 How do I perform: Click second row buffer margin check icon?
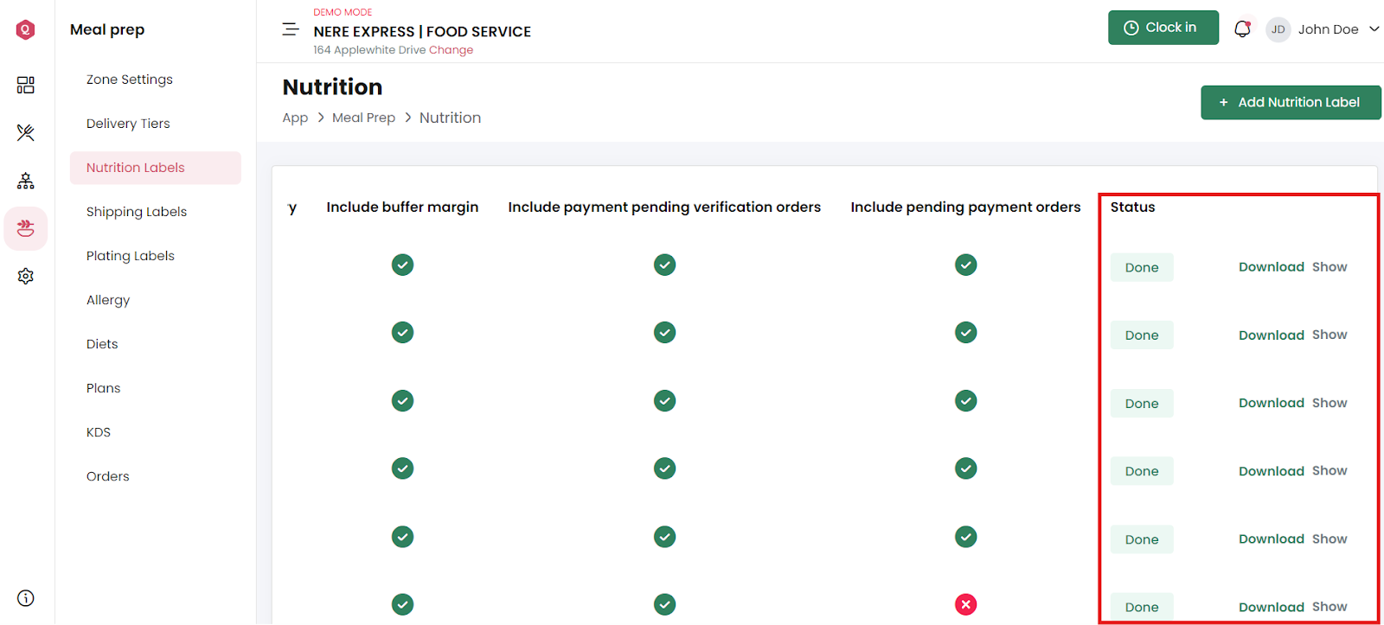402,333
